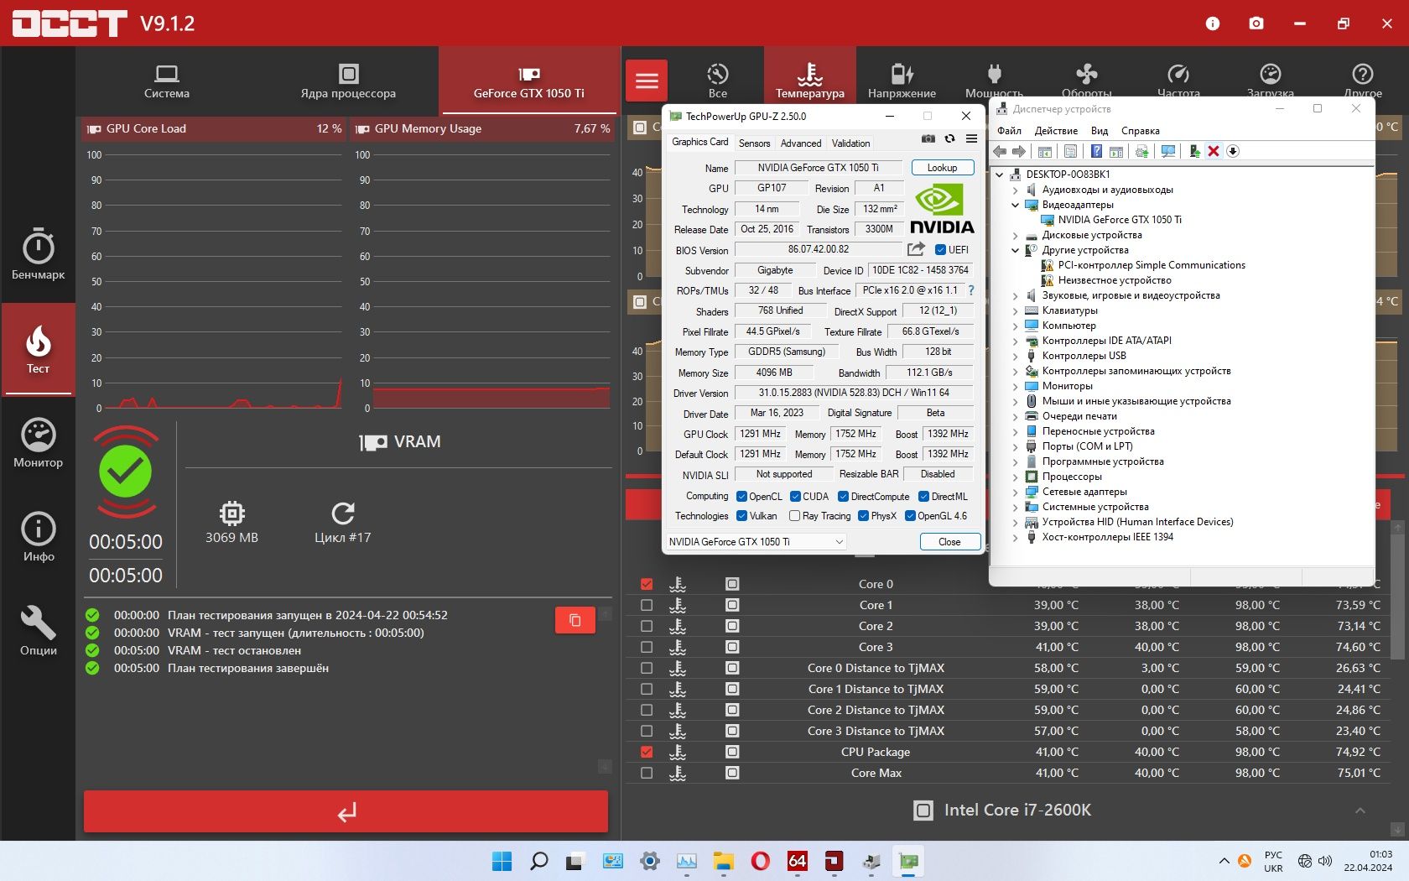
Task: Check the Core Max sensor checkbox
Action: point(647,773)
